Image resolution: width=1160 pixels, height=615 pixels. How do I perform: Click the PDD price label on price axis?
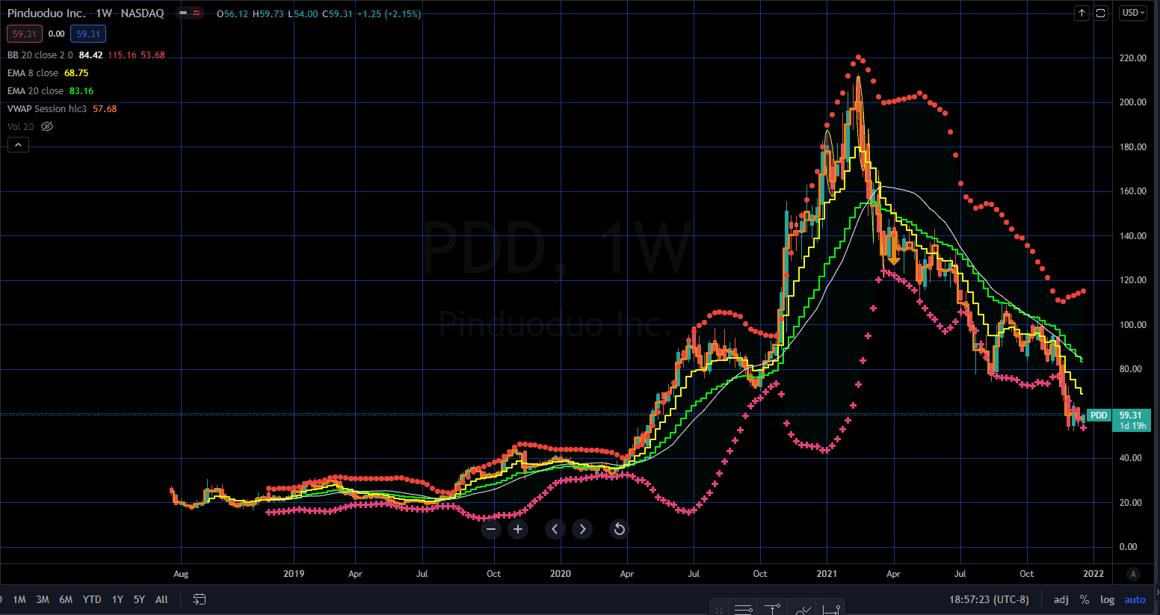point(1099,415)
